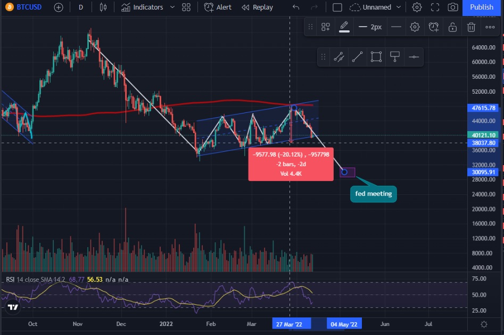
Task: Click the 27 Mar '22 date label
Action: coord(292,324)
